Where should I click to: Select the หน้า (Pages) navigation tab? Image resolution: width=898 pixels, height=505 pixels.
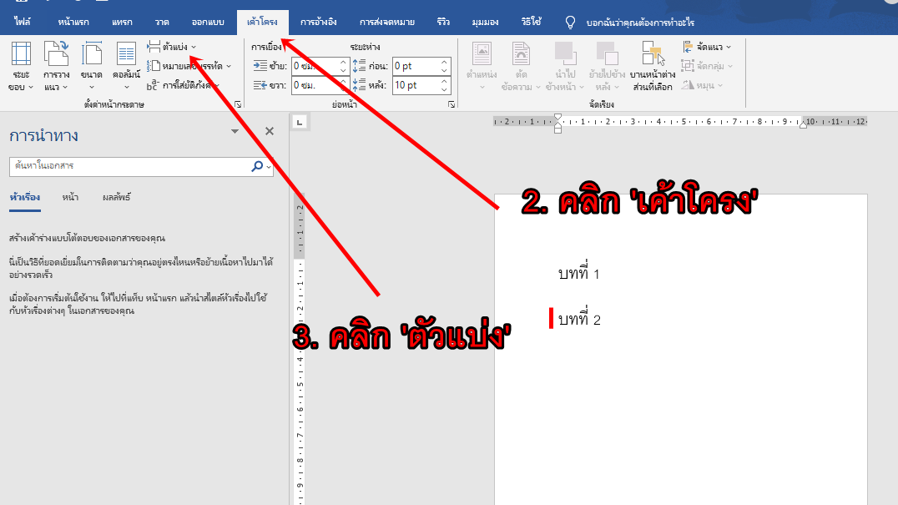click(x=70, y=198)
